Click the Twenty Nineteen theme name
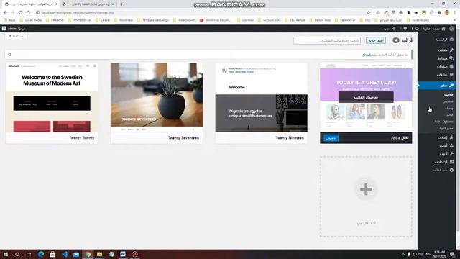 coord(290,137)
